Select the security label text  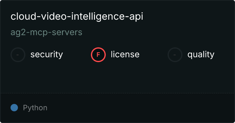47,55
